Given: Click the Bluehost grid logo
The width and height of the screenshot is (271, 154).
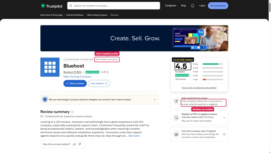Looking at the screenshot, I should [x=50, y=67].
